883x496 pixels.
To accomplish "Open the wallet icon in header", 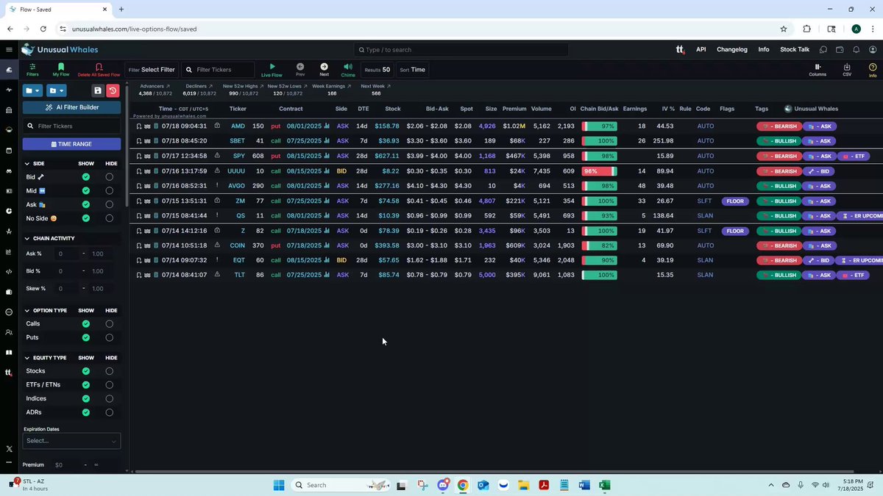I will tap(840, 49).
